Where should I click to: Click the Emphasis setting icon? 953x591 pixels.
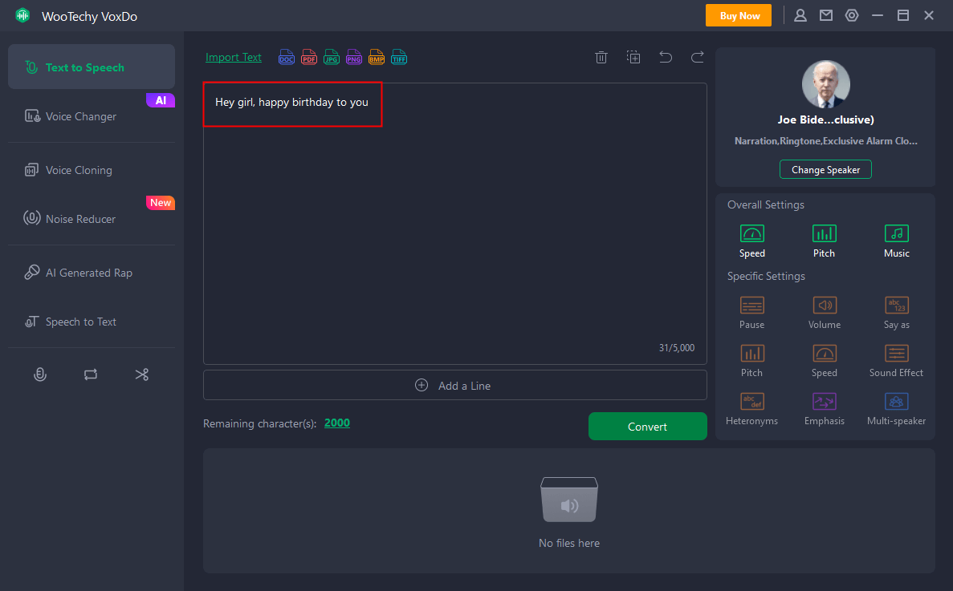point(824,402)
